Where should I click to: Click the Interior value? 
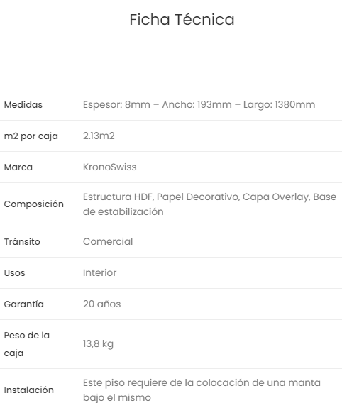coord(100,273)
